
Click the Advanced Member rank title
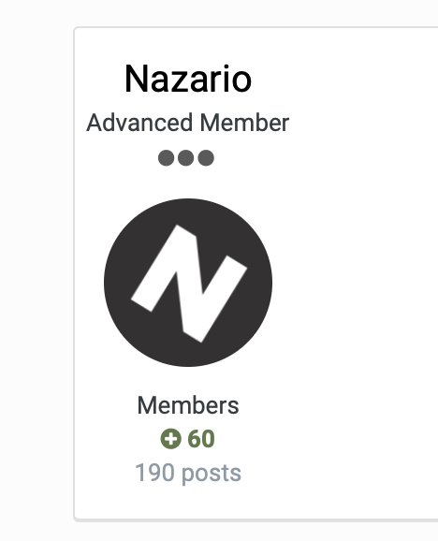pyautogui.click(x=187, y=123)
